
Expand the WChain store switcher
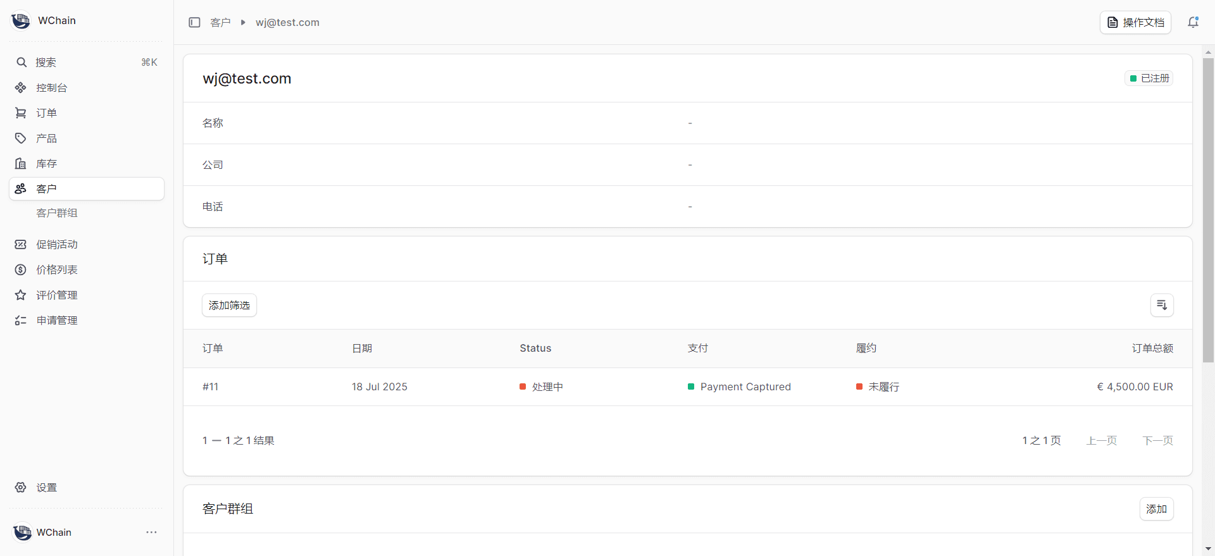coord(44,21)
